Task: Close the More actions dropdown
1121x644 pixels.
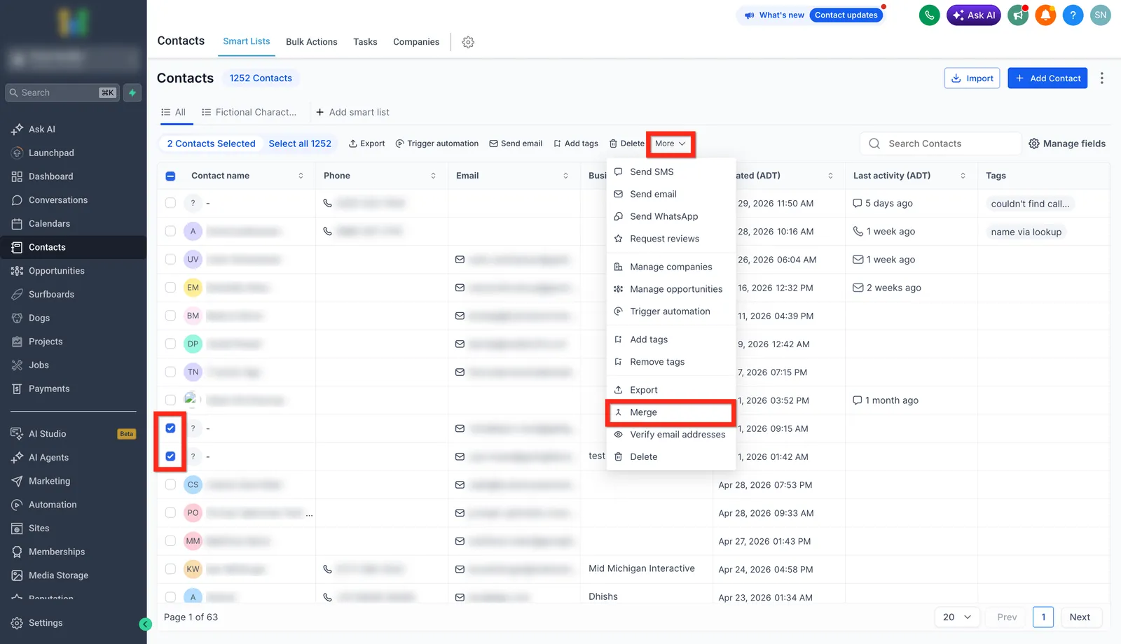Action: click(x=670, y=143)
